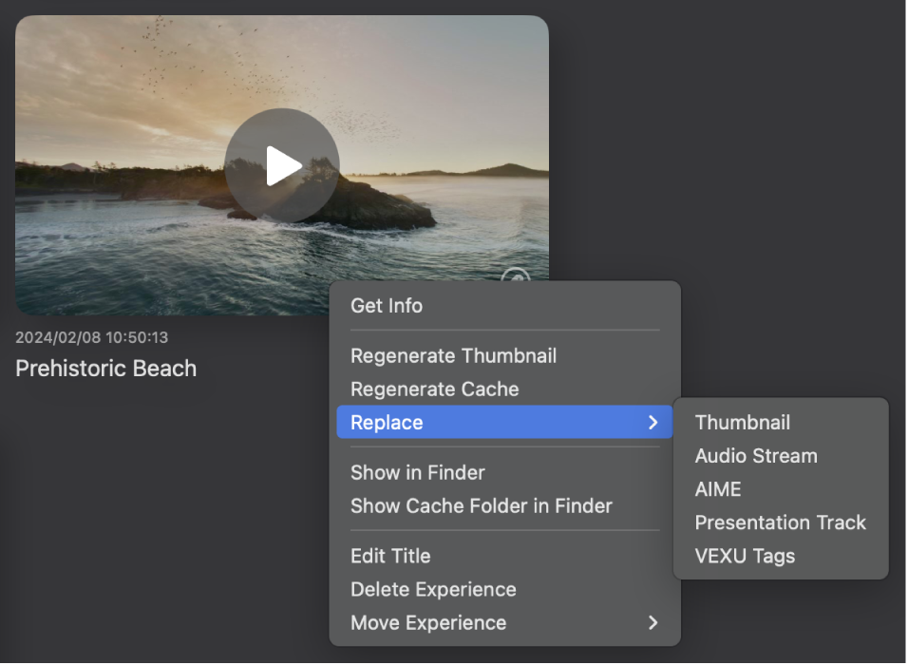Click the play button on Prehistoric Beach video
Screen dimensions: 908x665
tap(281, 164)
